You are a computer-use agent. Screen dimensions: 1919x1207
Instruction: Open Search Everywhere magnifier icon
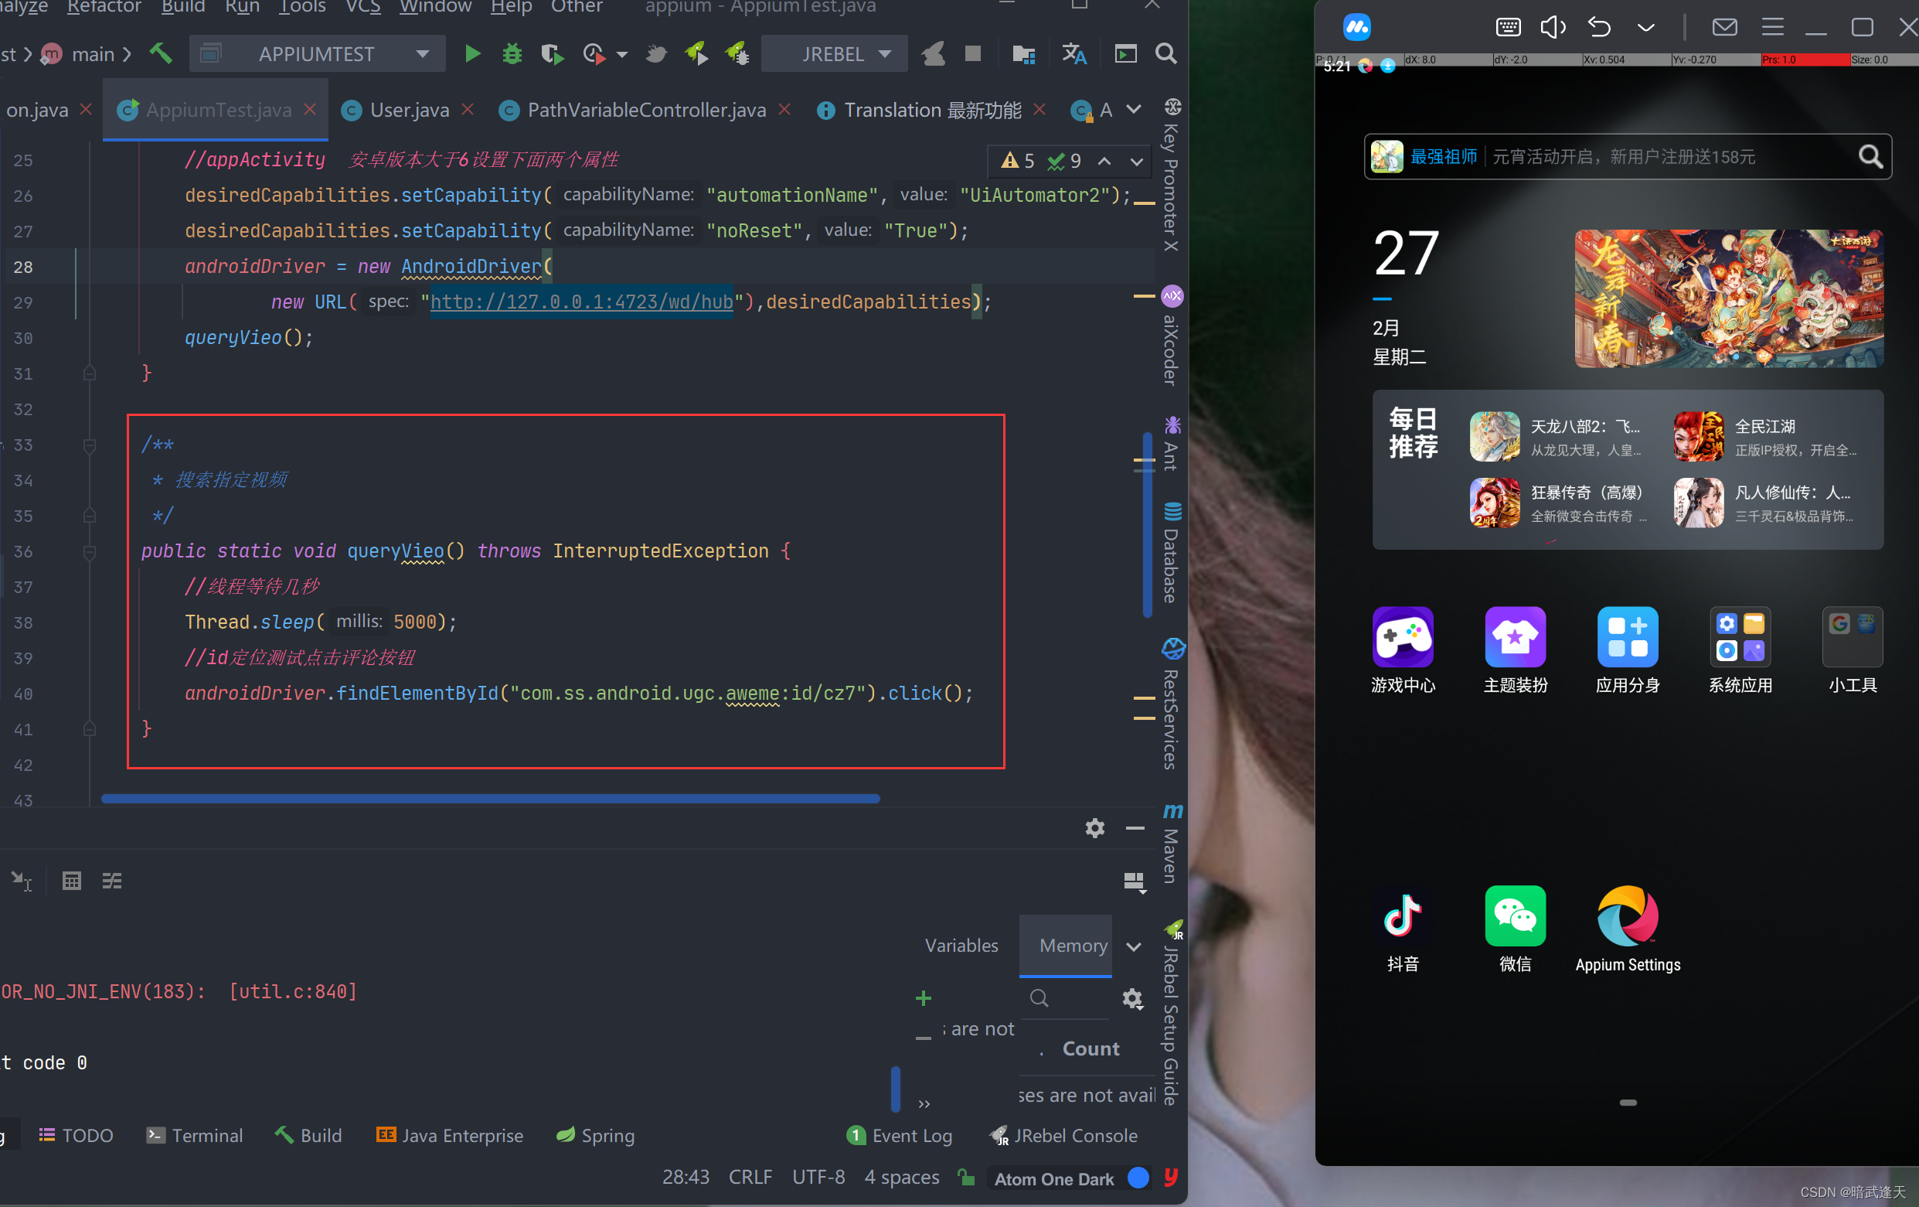coord(1165,53)
